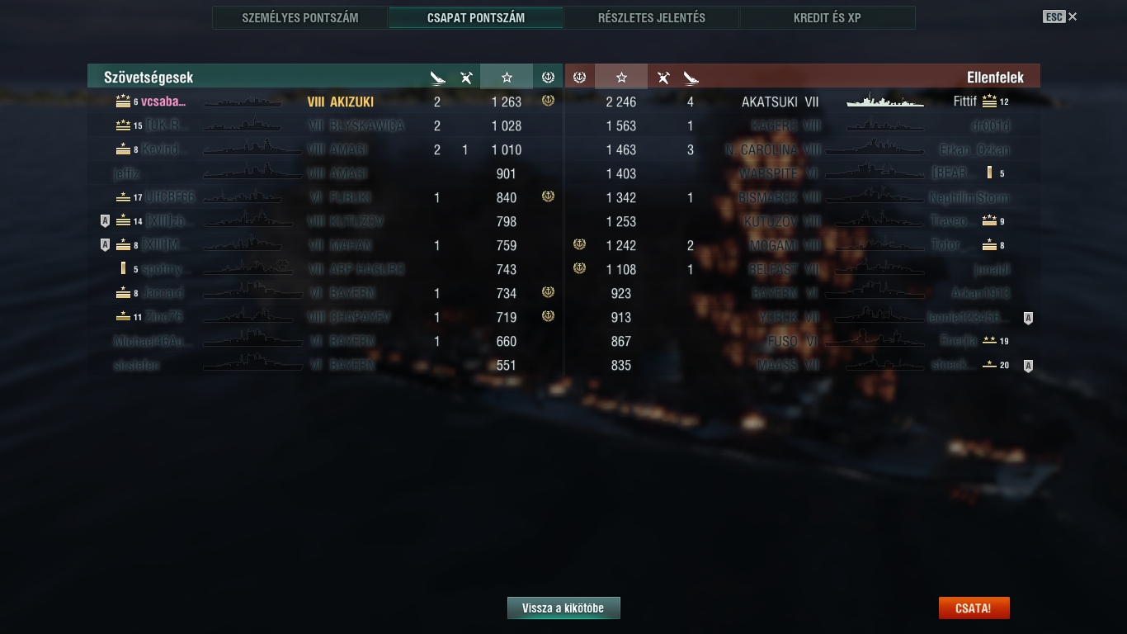Sort allies by ships destroyed icon
This screenshot has height=634, width=1127.
pyautogui.click(x=437, y=78)
